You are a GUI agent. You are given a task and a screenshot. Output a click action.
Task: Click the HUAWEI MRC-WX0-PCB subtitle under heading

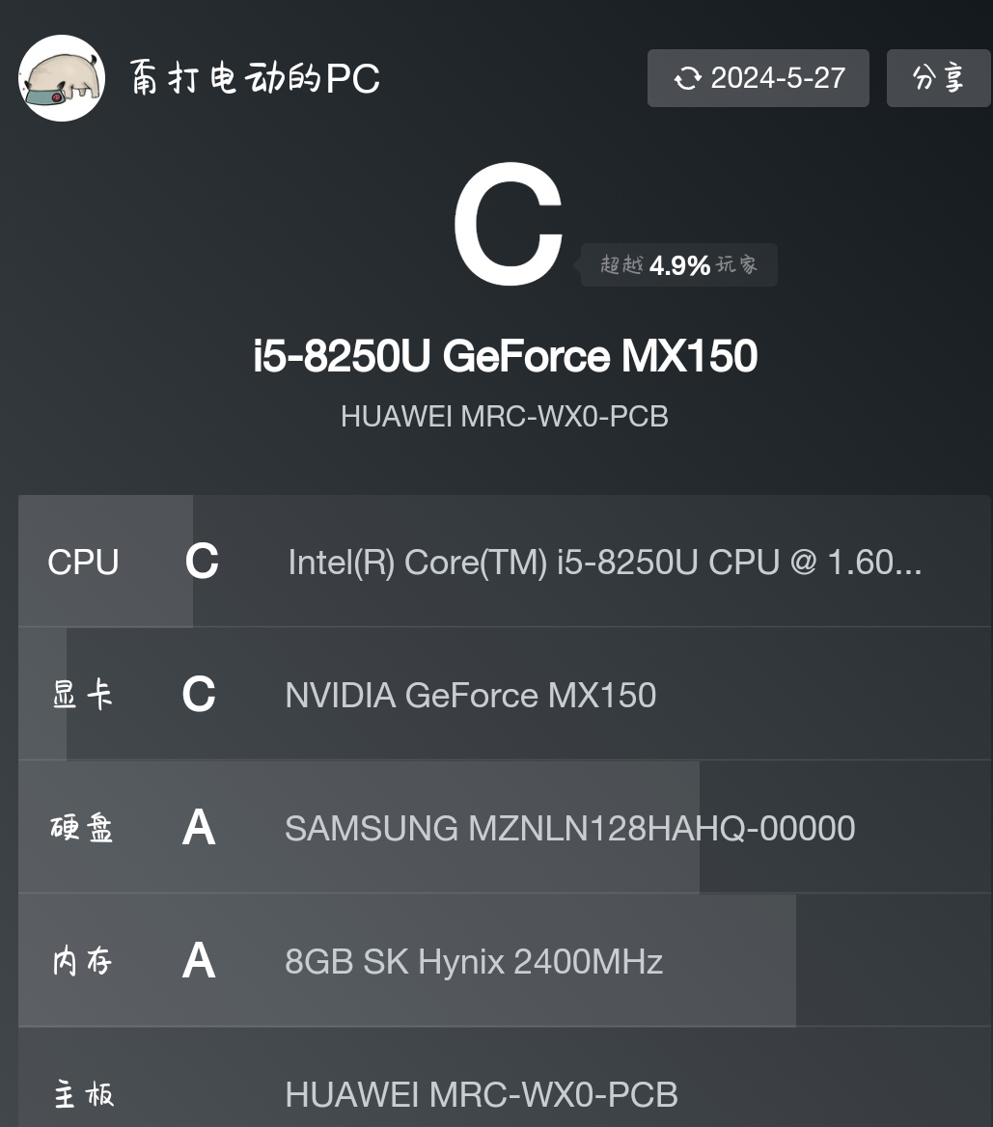[505, 417]
